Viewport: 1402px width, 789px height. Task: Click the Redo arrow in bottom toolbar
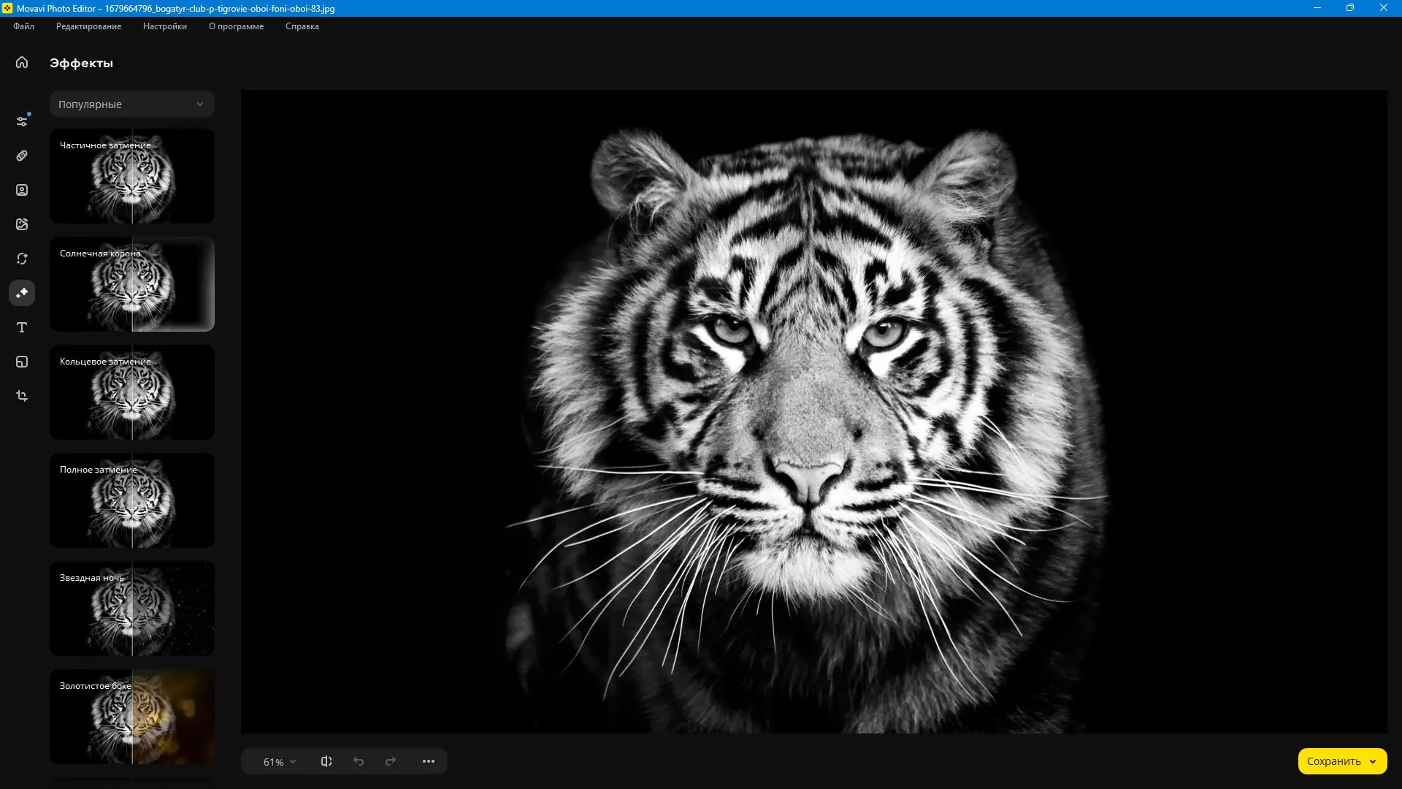(391, 761)
